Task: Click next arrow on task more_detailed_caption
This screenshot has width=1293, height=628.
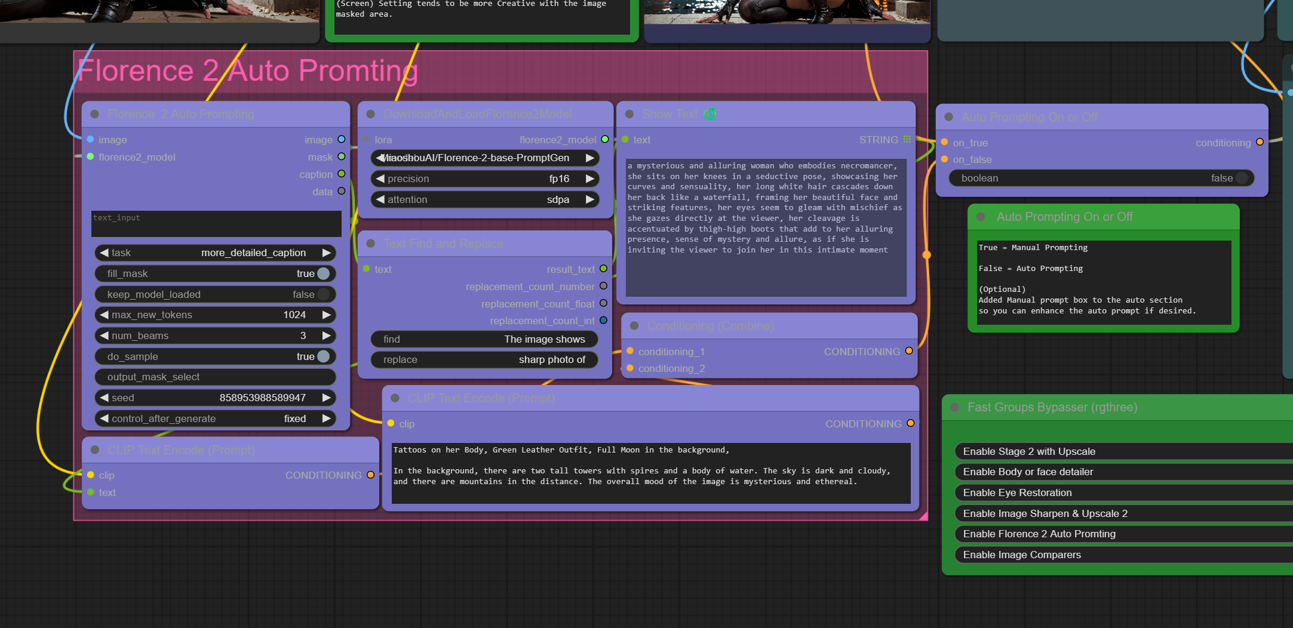Action: [x=326, y=253]
